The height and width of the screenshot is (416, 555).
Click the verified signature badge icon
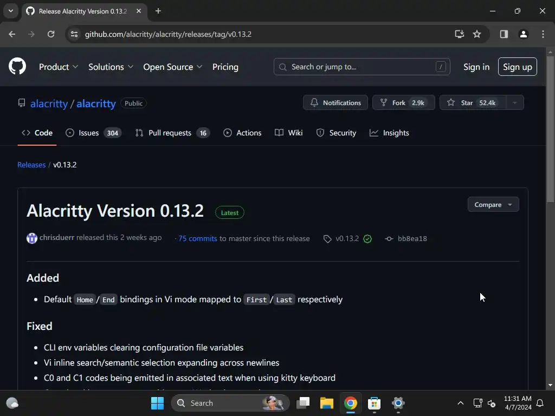point(367,239)
